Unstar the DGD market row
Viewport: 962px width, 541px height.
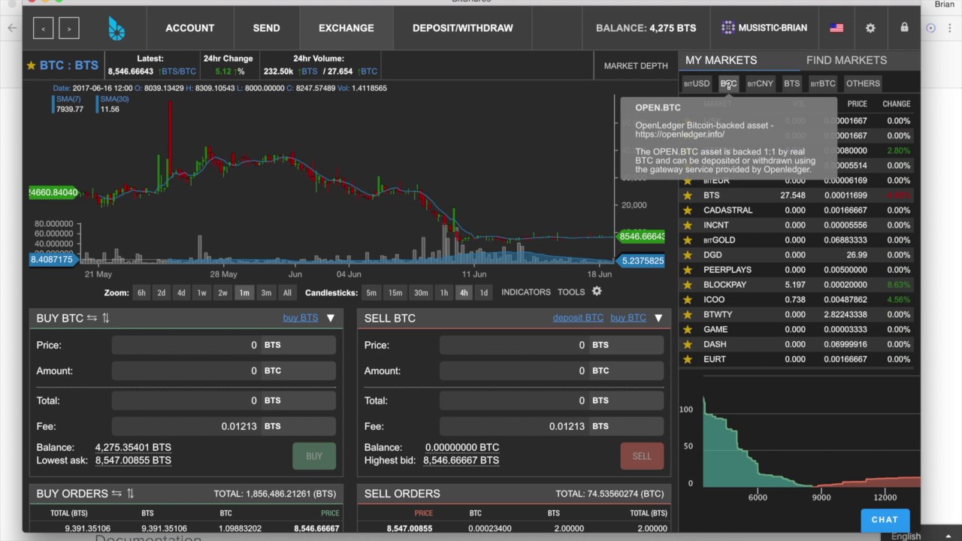688,255
